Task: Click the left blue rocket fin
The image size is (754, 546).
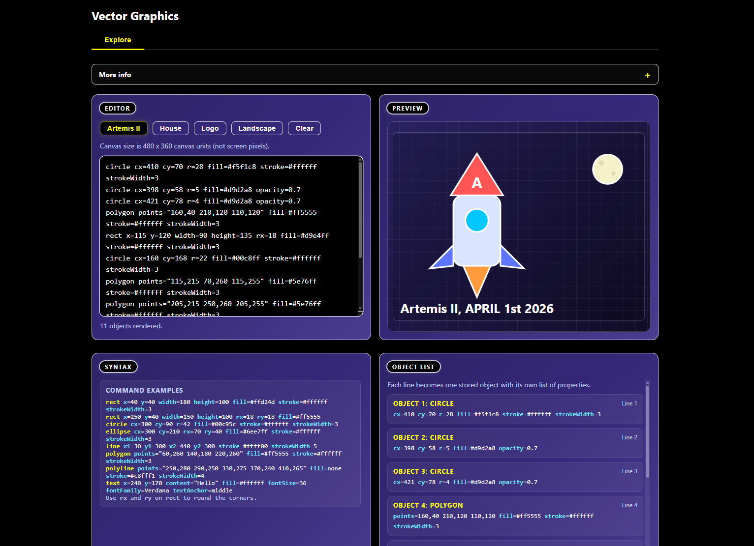Action: coord(444,259)
